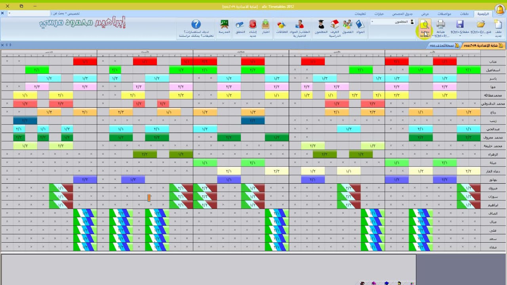Image resolution: width=507 pixels, height=285 pixels.
Task: Switch to the خيارات ribbon tab
Action: (x=379, y=13)
